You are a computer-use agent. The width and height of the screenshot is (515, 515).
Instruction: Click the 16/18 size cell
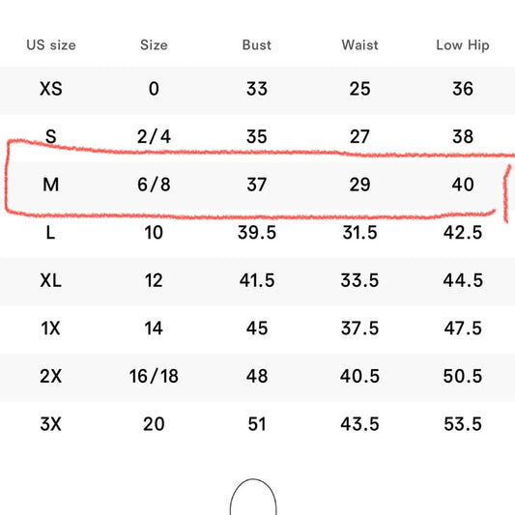[154, 377]
